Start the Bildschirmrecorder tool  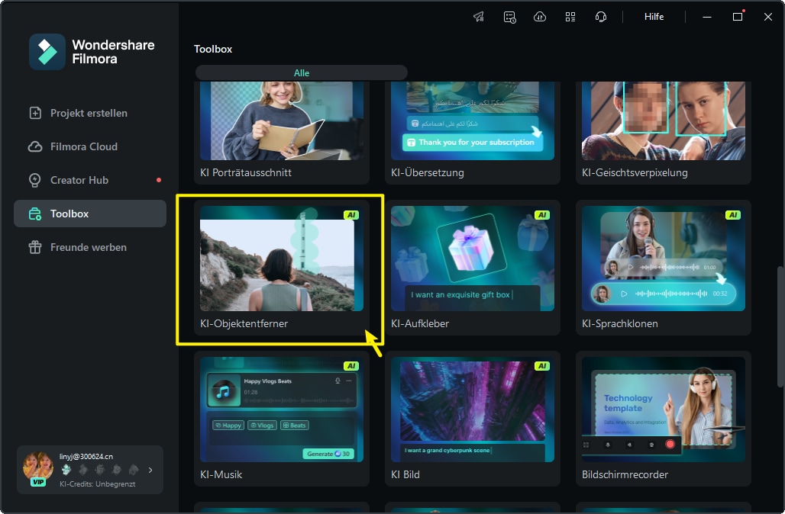663,410
